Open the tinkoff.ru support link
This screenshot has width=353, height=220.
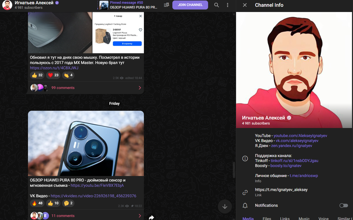pos(295,161)
